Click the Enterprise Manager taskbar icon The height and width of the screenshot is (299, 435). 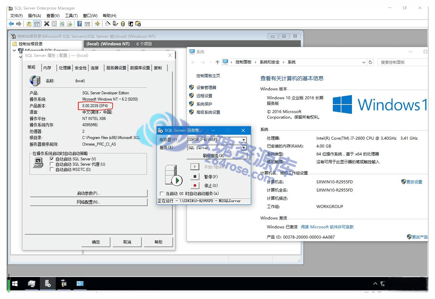click(x=64, y=283)
